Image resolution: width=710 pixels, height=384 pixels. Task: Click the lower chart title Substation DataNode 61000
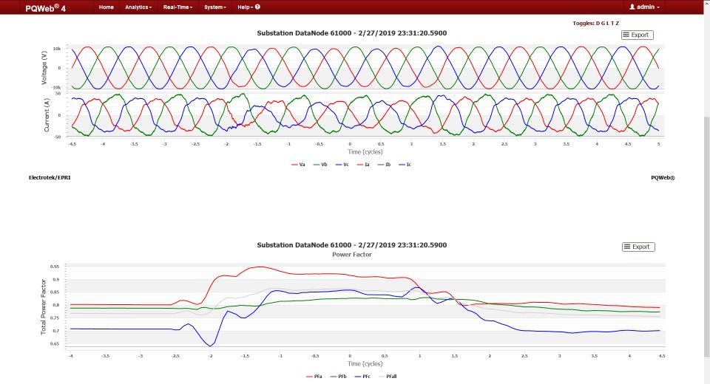coord(352,245)
